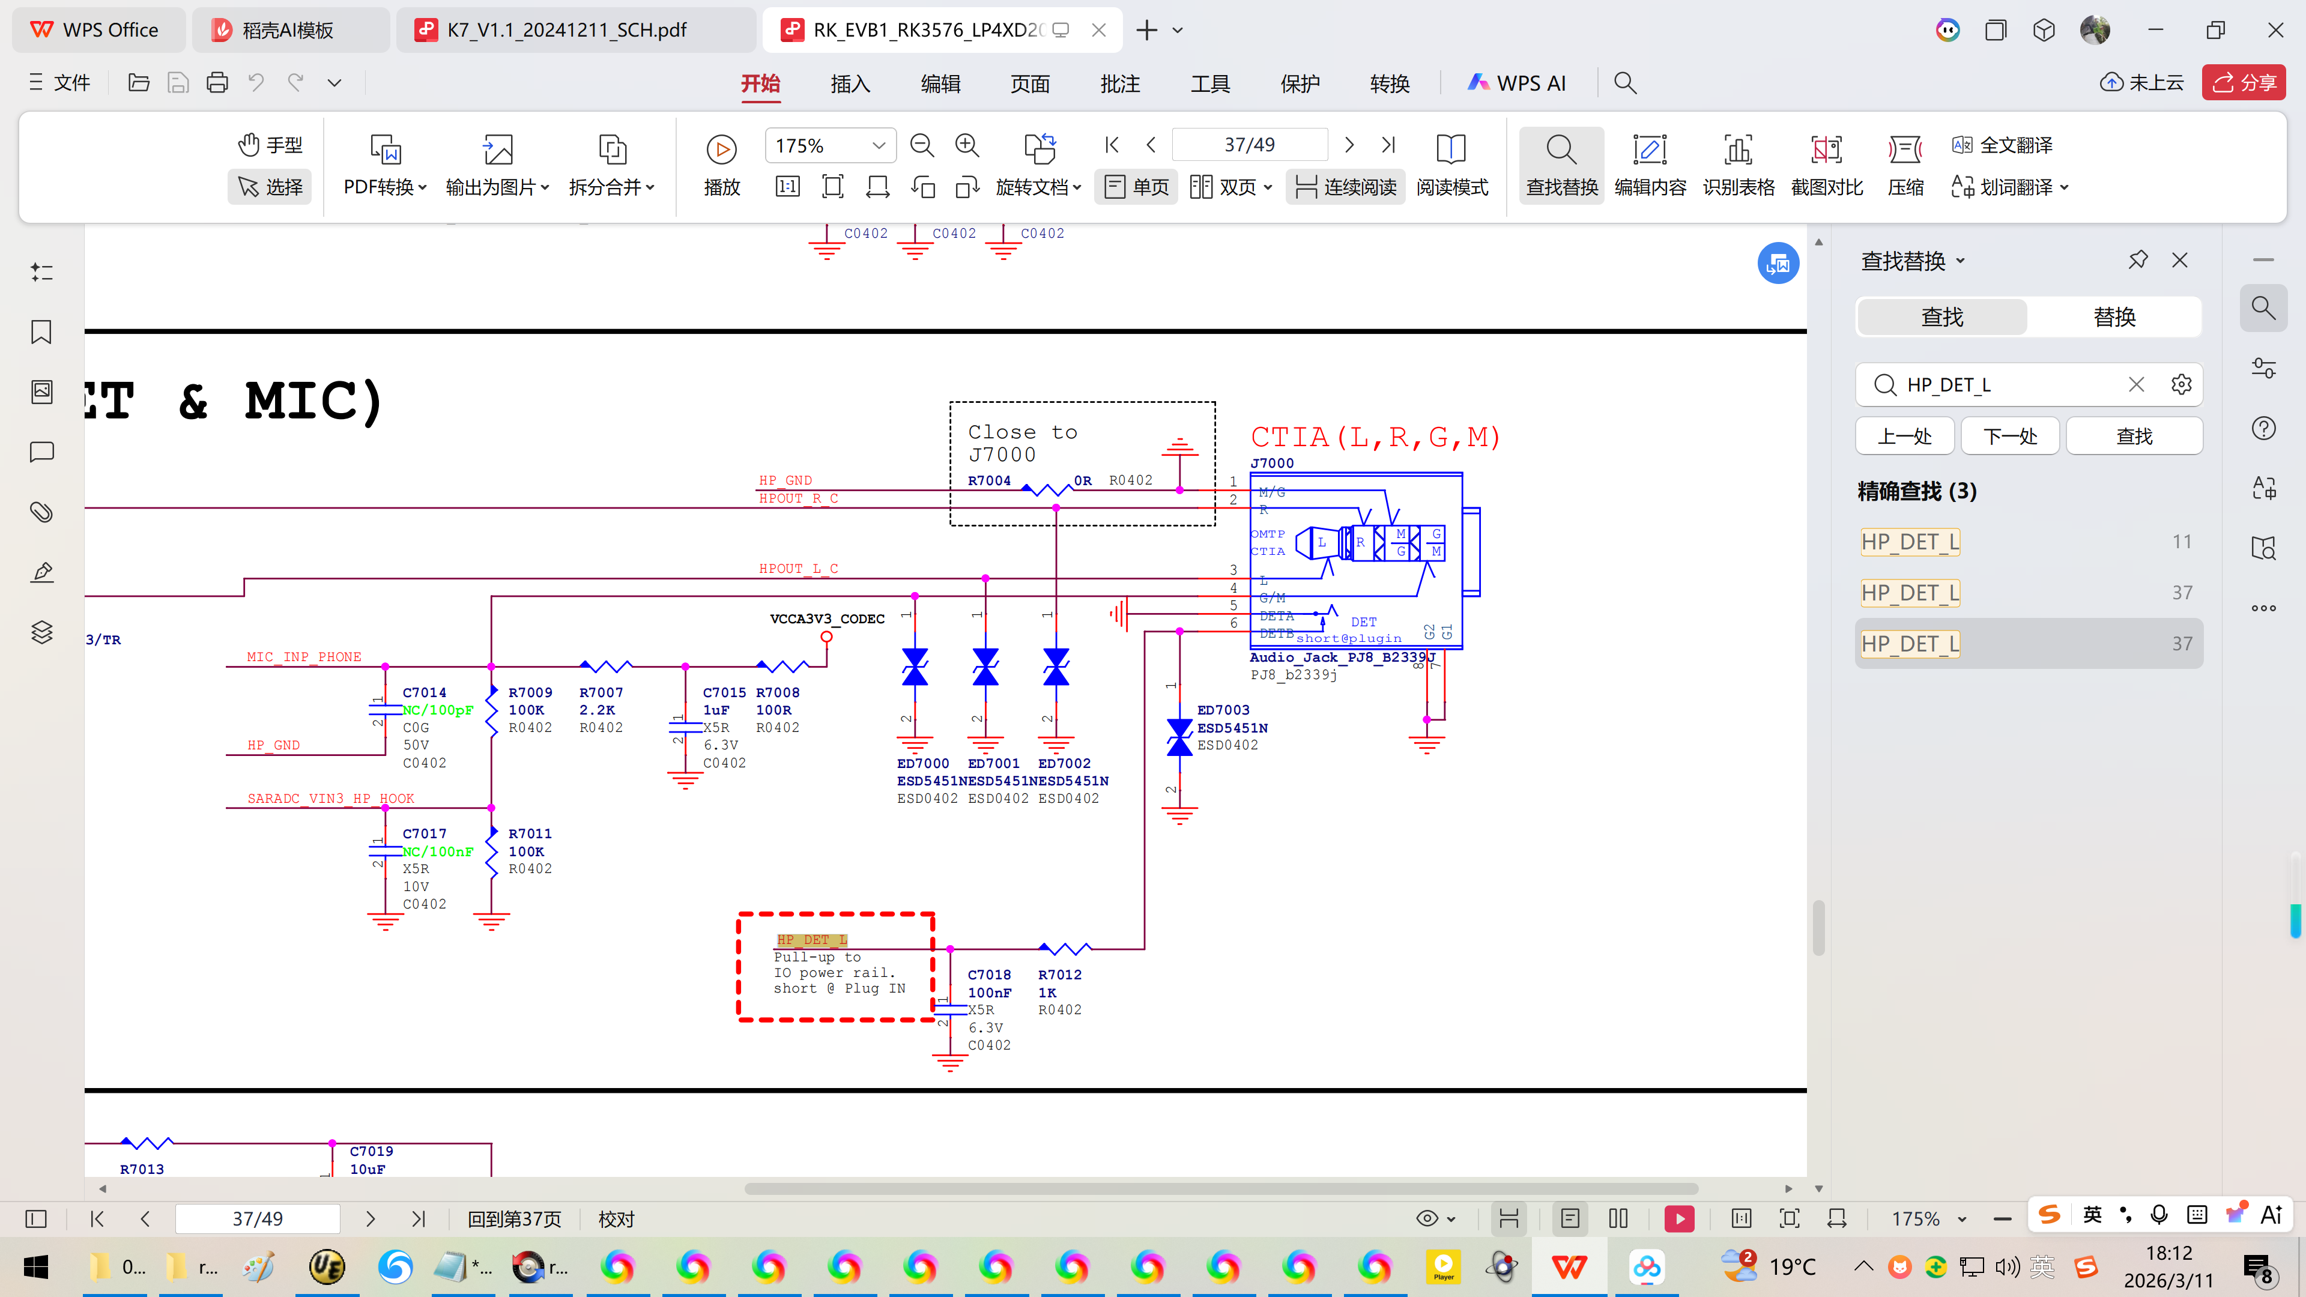
Task: Toggle Continuous Reading (连续阅读) mode
Action: coord(1345,187)
